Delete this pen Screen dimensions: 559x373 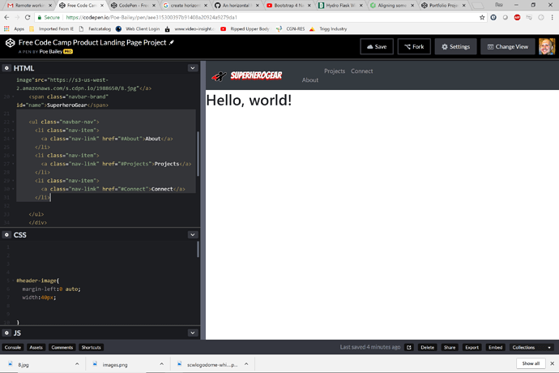tap(427, 347)
